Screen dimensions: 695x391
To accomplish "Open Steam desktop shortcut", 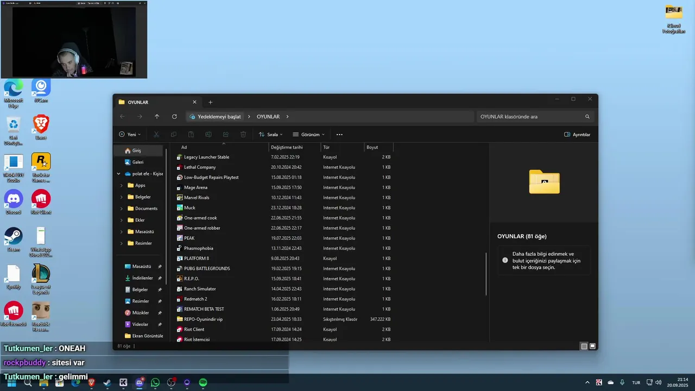I will (x=14, y=239).
